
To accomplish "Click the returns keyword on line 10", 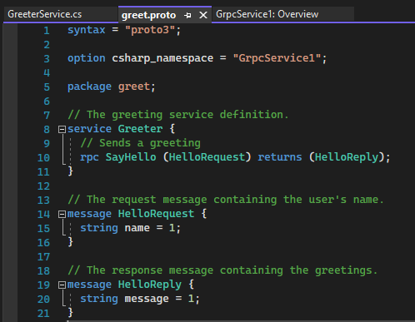I will 280,157.
